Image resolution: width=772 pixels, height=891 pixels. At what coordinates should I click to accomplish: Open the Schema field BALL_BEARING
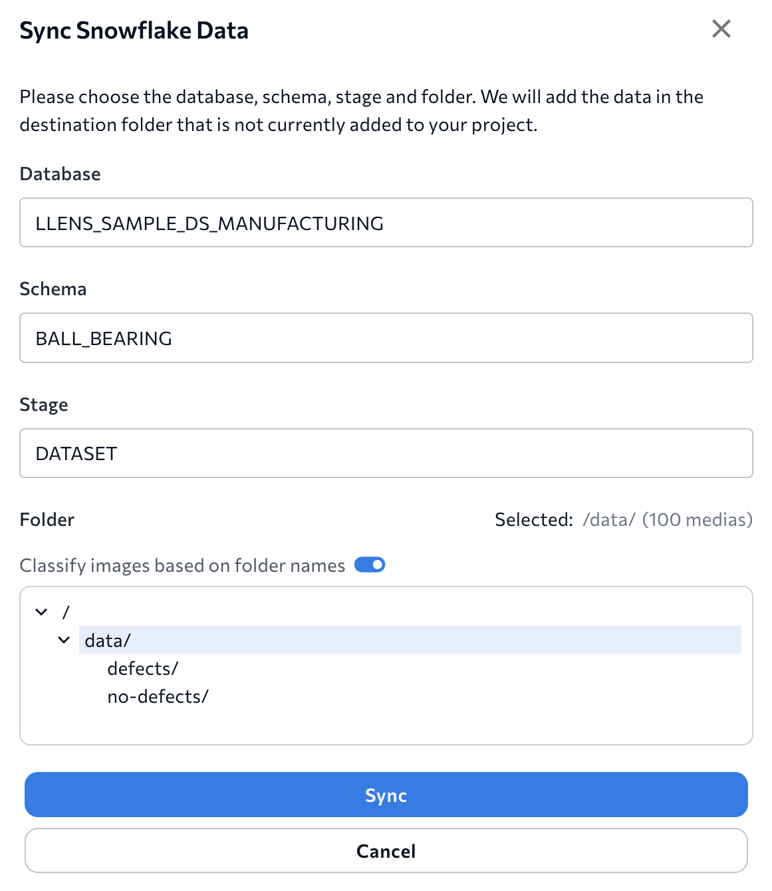click(386, 338)
